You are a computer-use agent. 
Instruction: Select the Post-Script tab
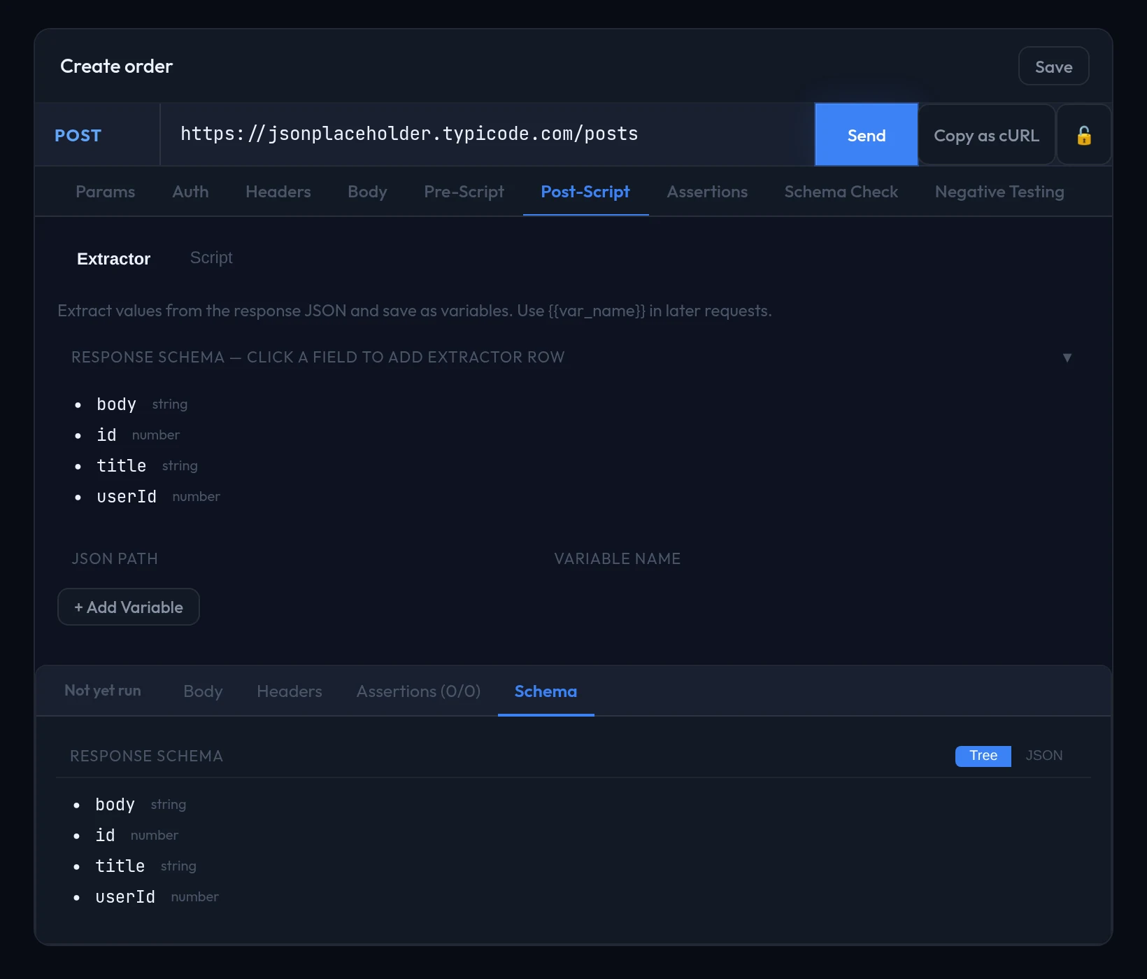(585, 192)
